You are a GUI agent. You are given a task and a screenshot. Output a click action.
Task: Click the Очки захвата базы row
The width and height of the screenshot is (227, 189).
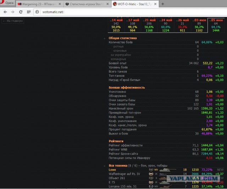tap(166, 104)
